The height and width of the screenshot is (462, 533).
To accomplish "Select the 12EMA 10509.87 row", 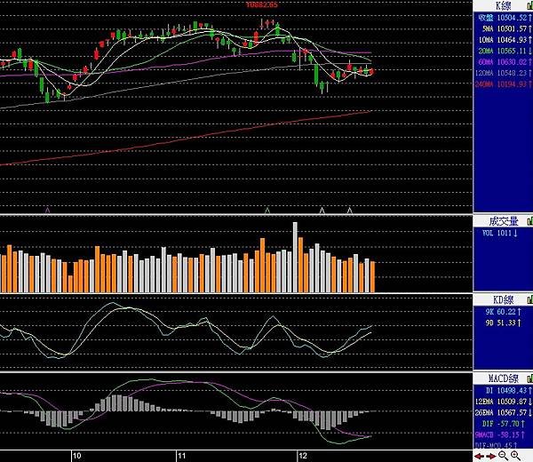I will (504, 402).
